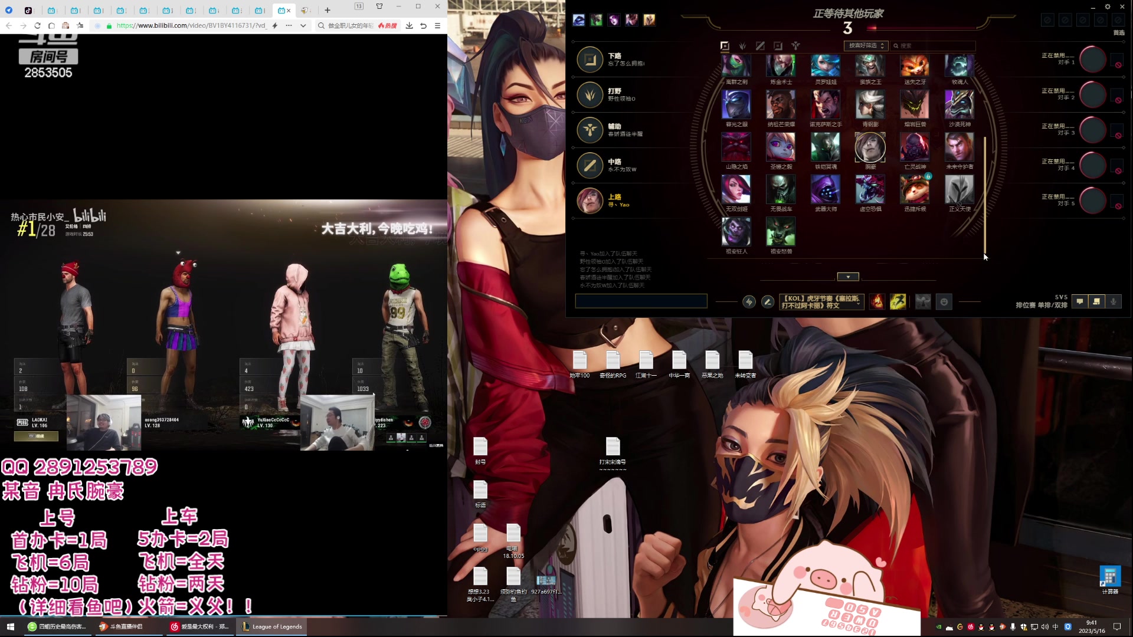
Task: Open the 按喜好筛选 sort dropdown
Action: point(866,45)
